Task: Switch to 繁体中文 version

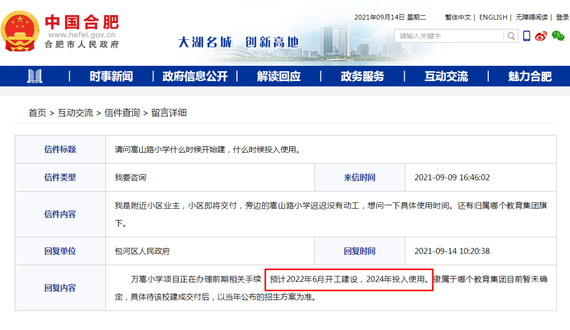Action: point(458,17)
